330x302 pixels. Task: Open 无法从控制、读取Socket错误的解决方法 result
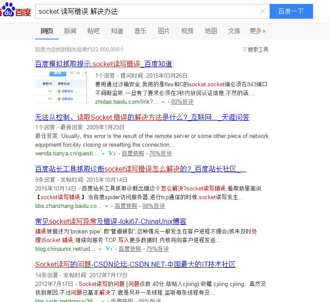[142, 117]
